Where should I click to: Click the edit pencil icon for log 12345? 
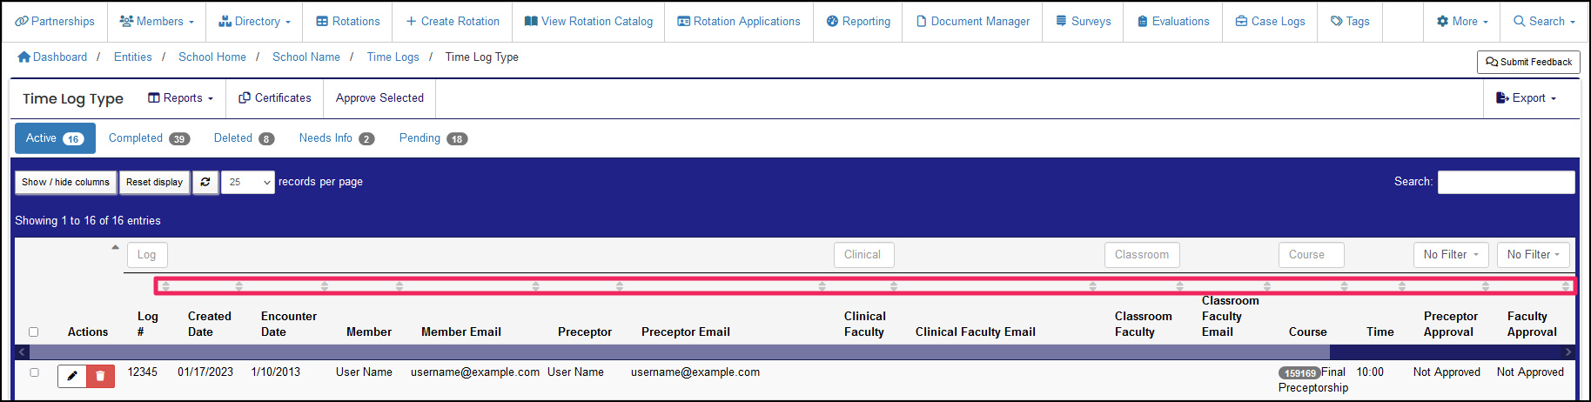pos(72,376)
